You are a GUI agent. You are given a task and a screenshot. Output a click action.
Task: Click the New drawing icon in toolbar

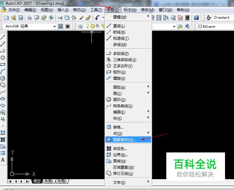6,18
